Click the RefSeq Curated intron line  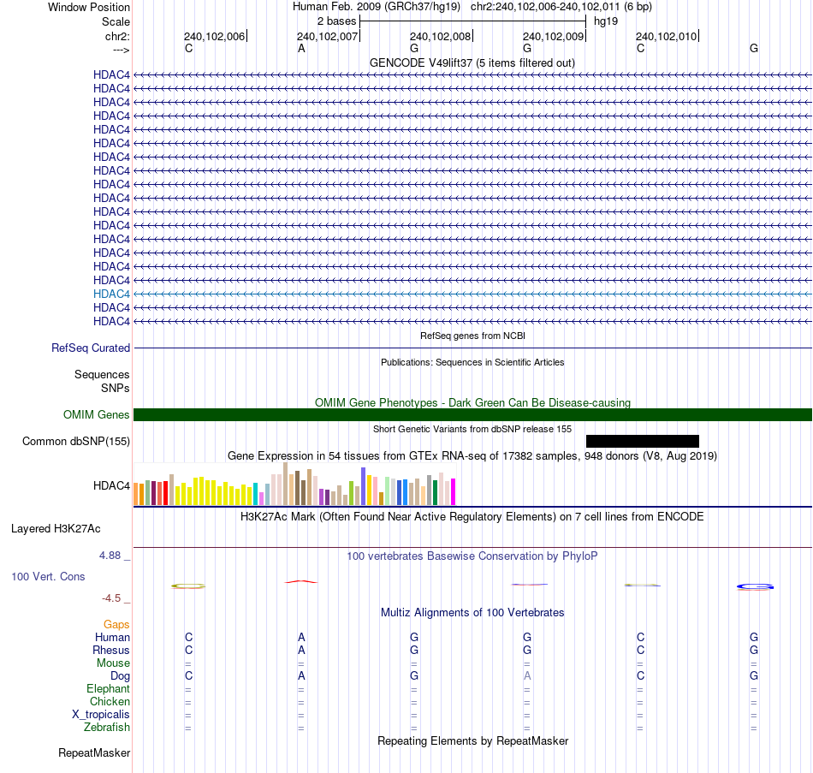pyautogui.click(x=472, y=348)
